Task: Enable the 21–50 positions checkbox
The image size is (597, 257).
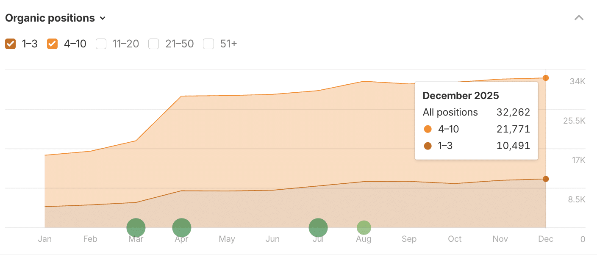Action: (154, 44)
